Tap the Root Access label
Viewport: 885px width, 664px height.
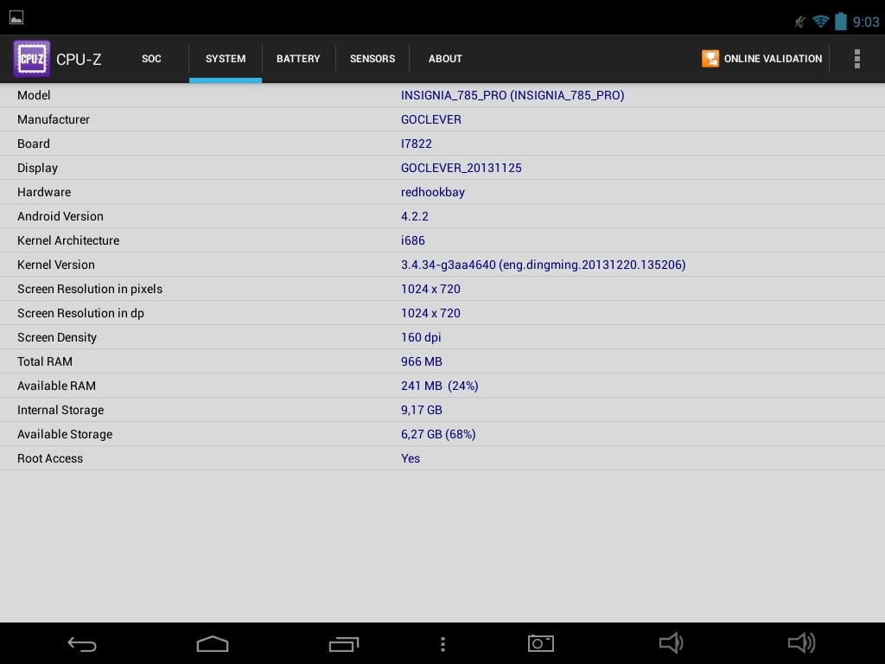50,459
